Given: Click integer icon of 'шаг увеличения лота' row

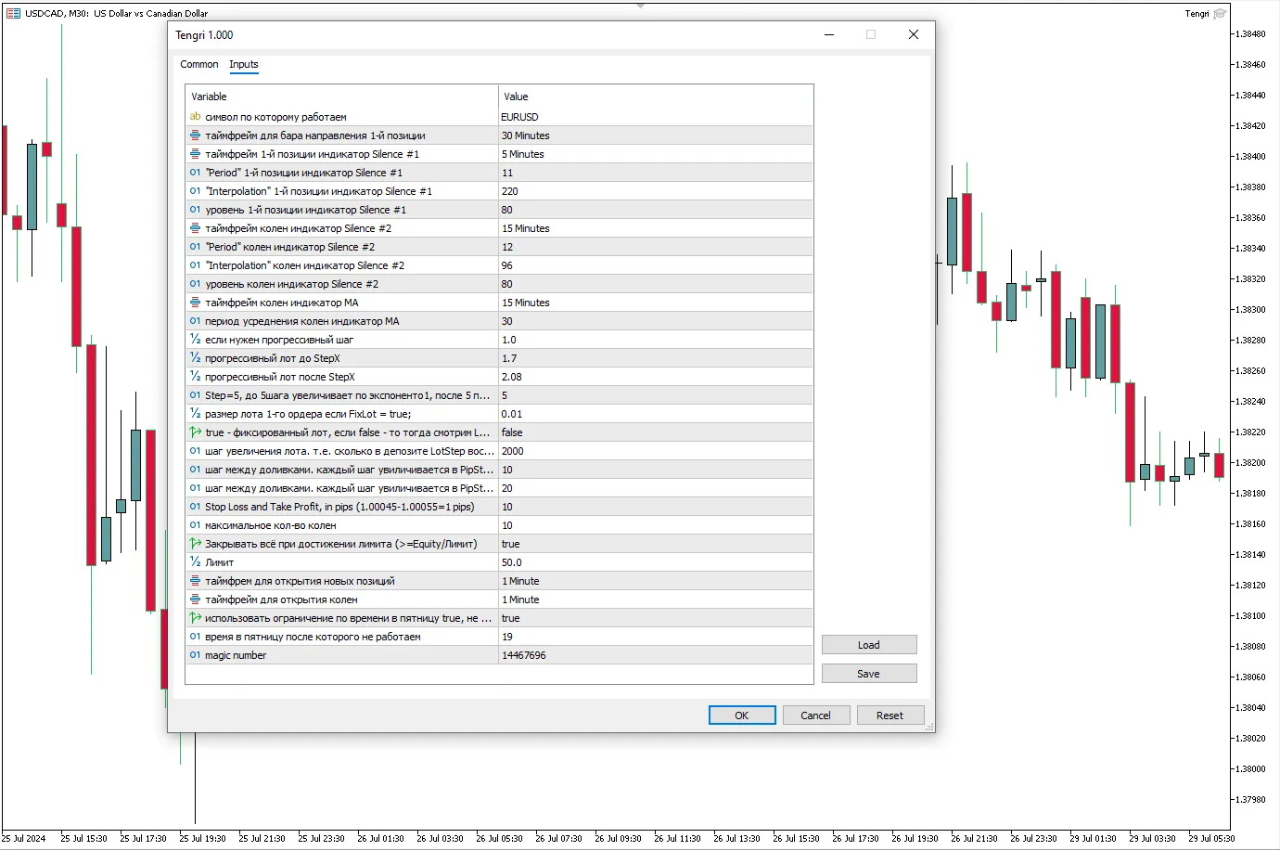Looking at the screenshot, I should point(195,451).
